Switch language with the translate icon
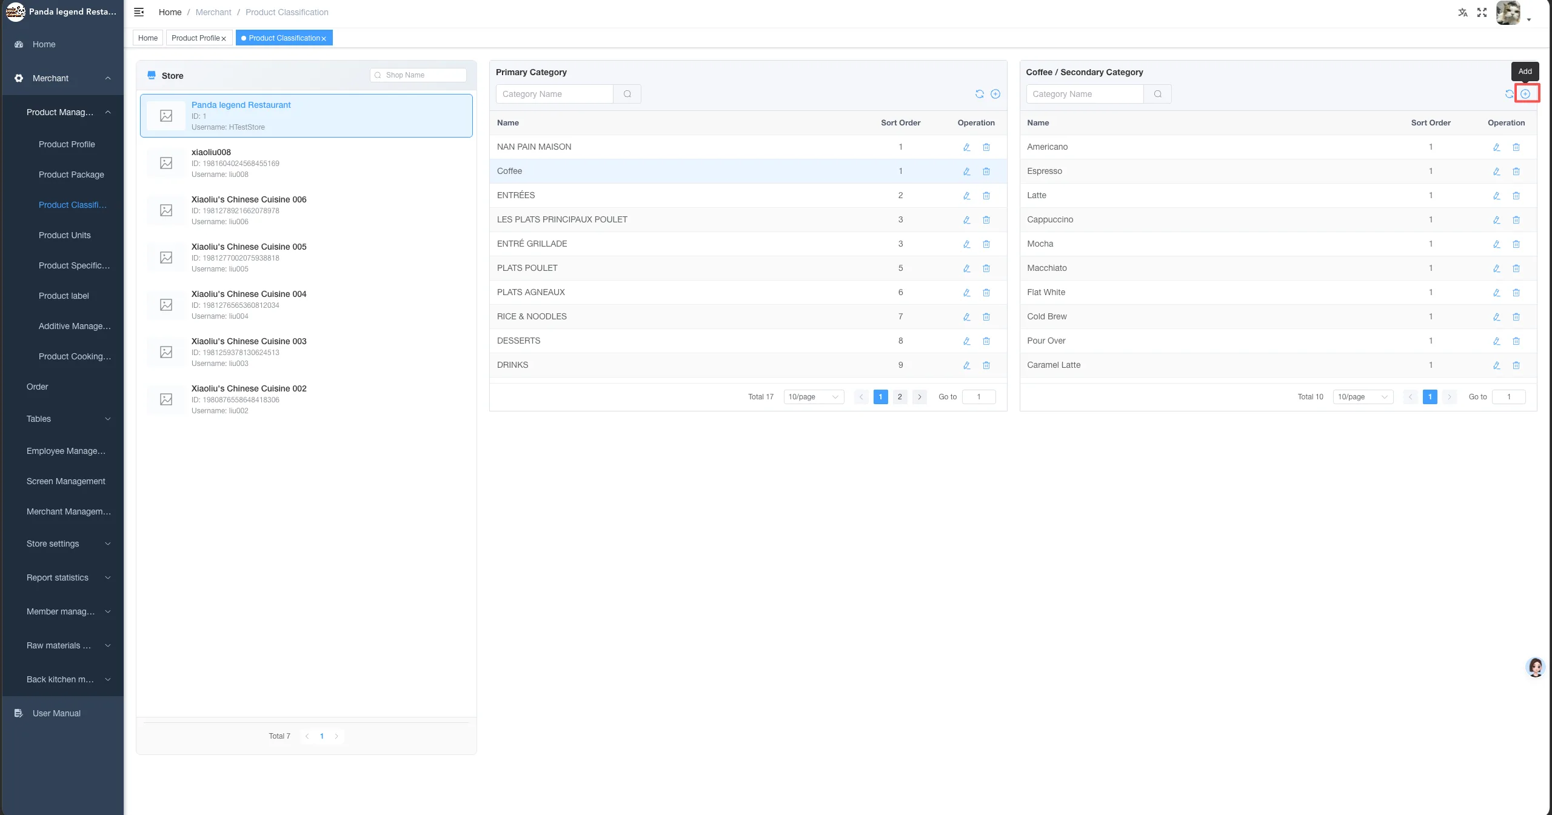 pos(1463,12)
